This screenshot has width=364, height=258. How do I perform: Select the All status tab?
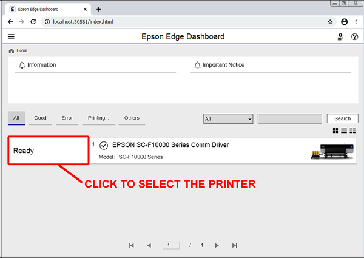[16, 118]
